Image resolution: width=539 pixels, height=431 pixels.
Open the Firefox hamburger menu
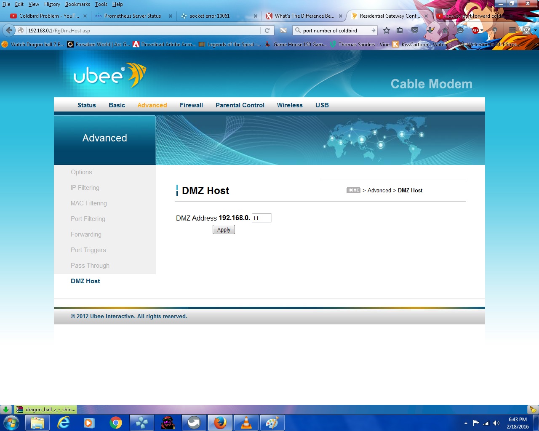pyautogui.click(x=512, y=30)
